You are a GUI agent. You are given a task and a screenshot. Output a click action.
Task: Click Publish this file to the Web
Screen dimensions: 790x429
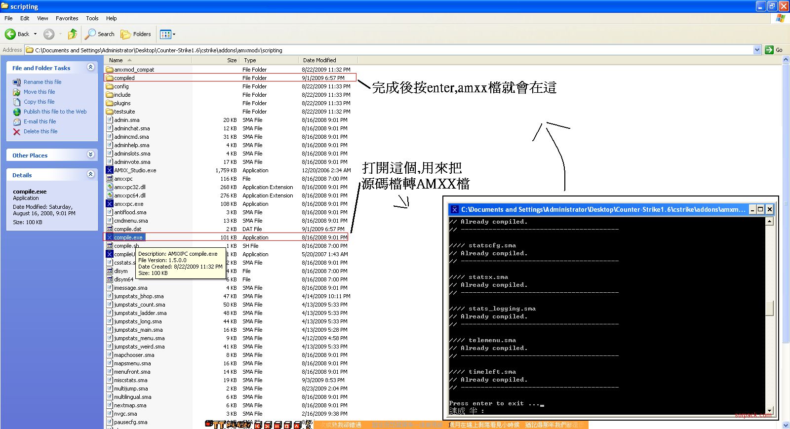tap(55, 112)
